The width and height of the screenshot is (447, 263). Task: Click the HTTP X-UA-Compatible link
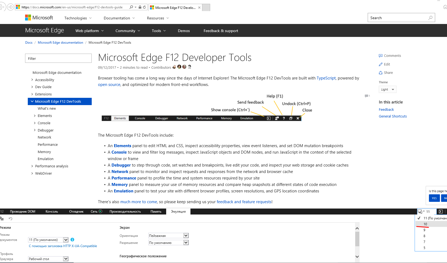[63, 246]
